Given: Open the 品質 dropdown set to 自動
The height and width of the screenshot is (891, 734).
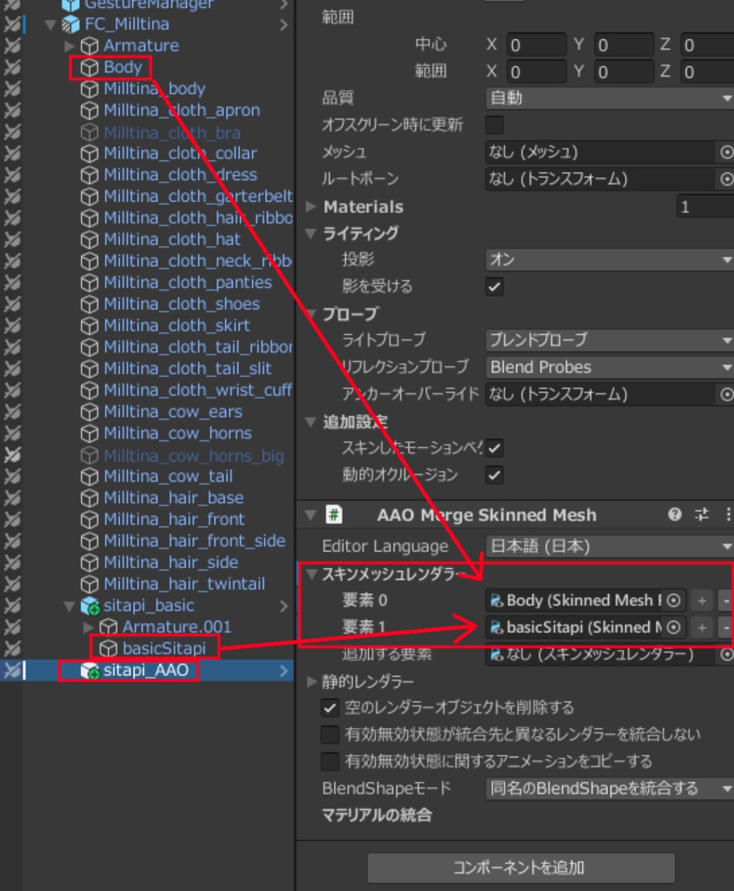Looking at the screenshot, I should coord(610,97).
